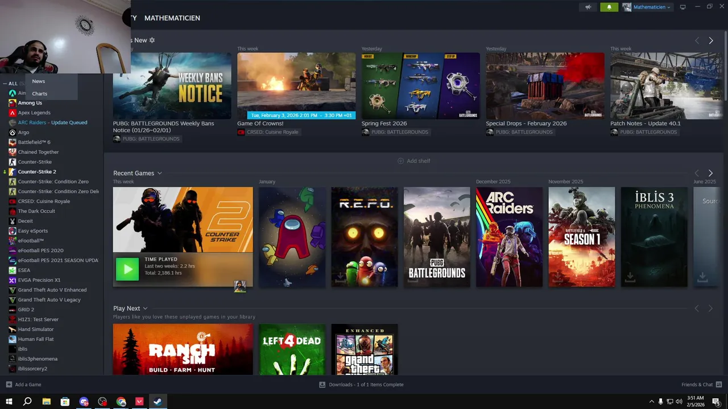Open the MATHEMATICIEN profile tab
This screenshot has height=409, width=728.
[172, 18]
